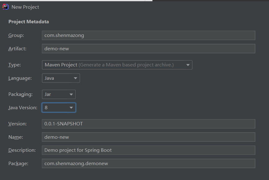The height and width of the screenshot is (180, 269).
Task: Click the Artifact label
Action: pos(17,49)
